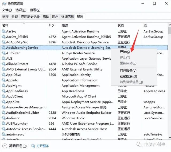The image size is (171, 152).
Task: Click the vertical scrollbar thumb
Action: pyautogui.click(x=170, y=31)
